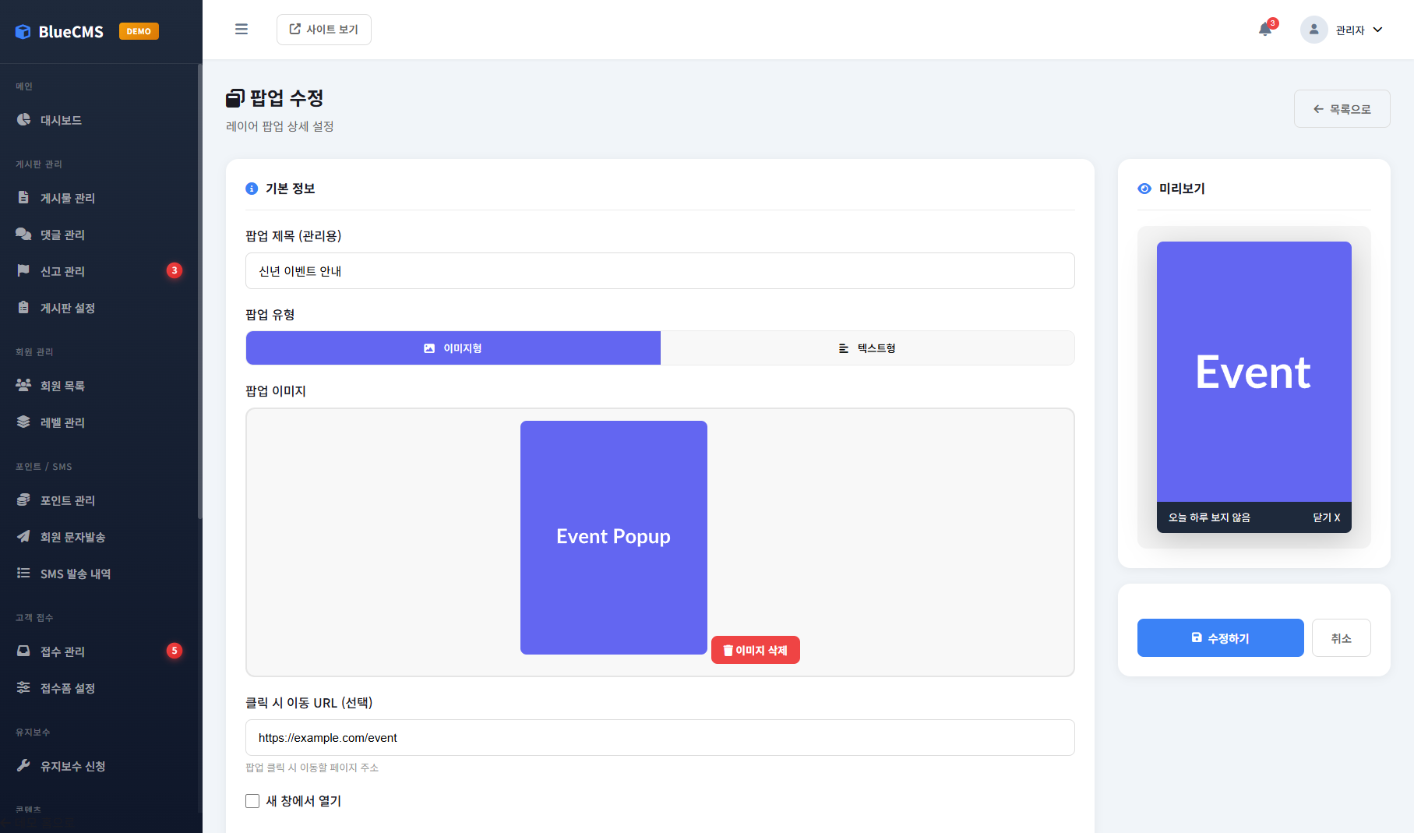Click the paper plane icon for 회원 문자발송
1414x833 pixels.
tap(23, 537)
